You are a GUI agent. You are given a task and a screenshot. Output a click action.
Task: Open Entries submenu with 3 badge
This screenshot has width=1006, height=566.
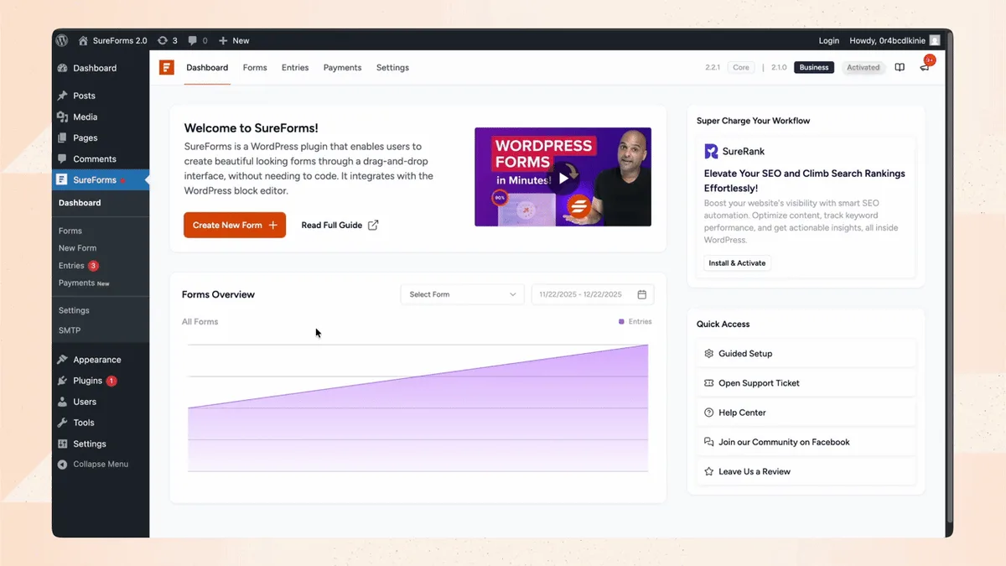pyautogui.click(x=78, y=266)
